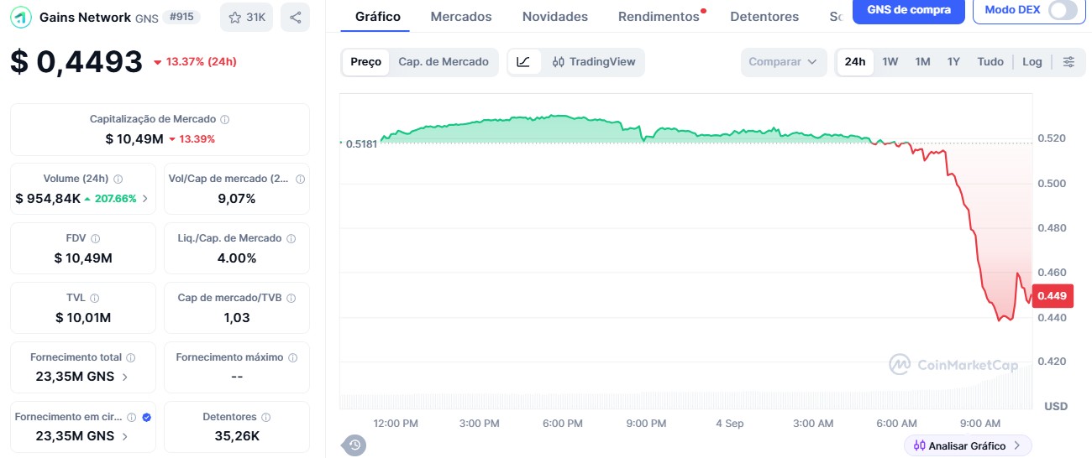Image resolution: width=1092 pixels, height=458 pixels.
Task: Click the share icon button
Action: click(x=295, y=17)
